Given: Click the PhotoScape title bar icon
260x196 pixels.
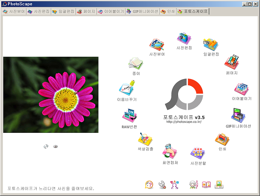Looking at the screenshot, I should pyautogui.click(x=4, y=4).
